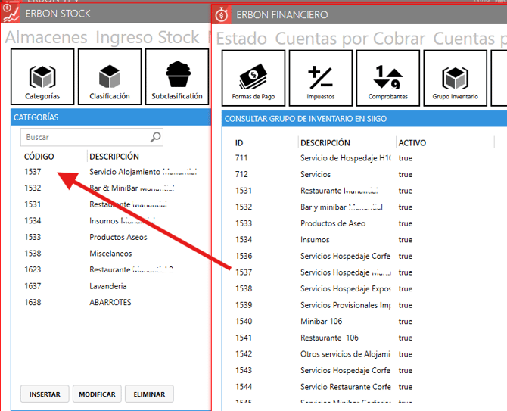The height and width of the screenshot is (411, 507).
Task: Open the Estado tab
Action: tap(241, 38)
